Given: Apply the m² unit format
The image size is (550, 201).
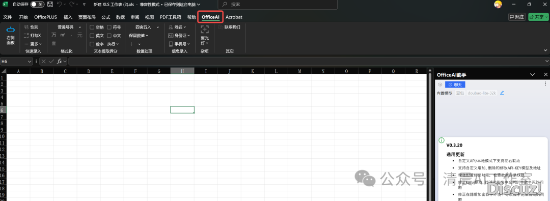Looking at the screenshot, I should (63, 35).
